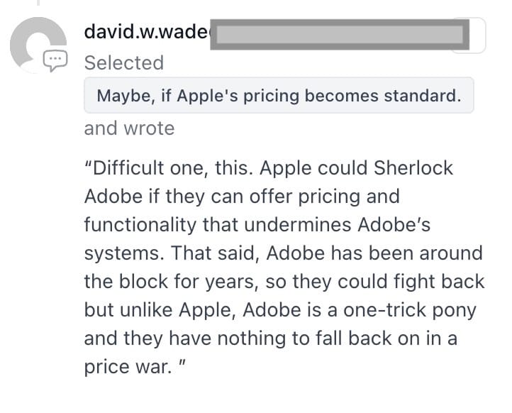Image resolution: width=512 pixels, height=413 pixels.
Task: Click the gray user avatar
Action: pyautogui.click(x=35, y=43)
